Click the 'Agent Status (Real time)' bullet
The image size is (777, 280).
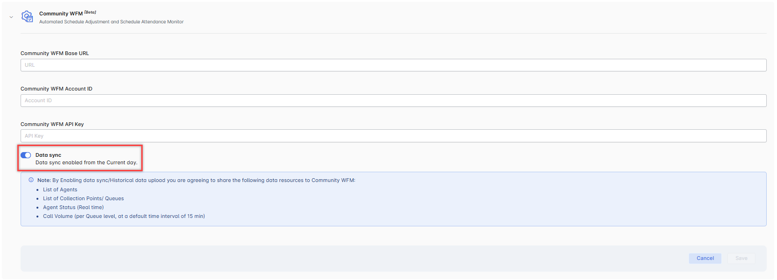point(73,208)
